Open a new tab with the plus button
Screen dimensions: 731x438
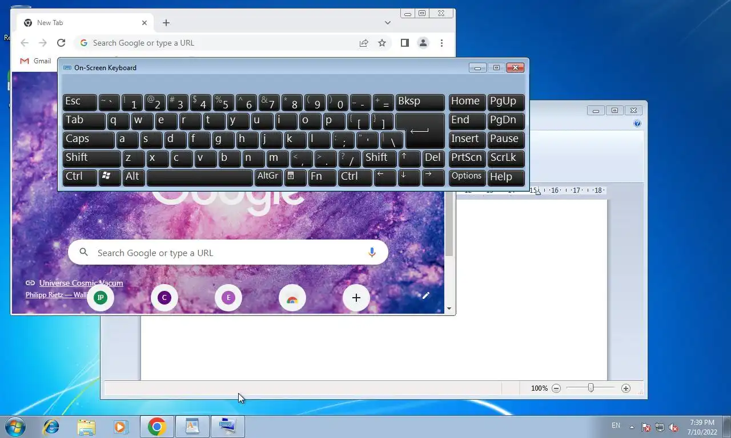tap(166, 23)
